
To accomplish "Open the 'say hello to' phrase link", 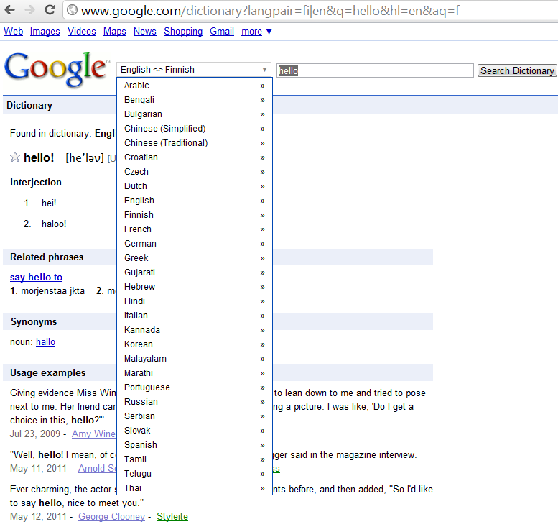I will [x=37, y=277].
